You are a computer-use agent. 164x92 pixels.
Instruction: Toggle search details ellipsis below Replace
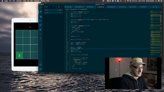pyautogui.click(x=62, y=15)
